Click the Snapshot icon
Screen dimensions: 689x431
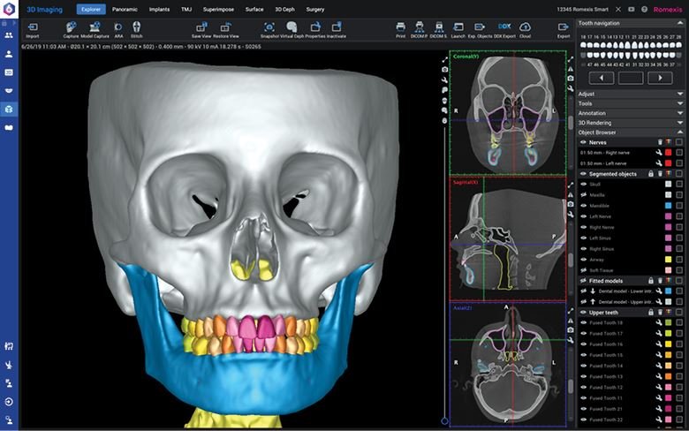pos(269,28)
